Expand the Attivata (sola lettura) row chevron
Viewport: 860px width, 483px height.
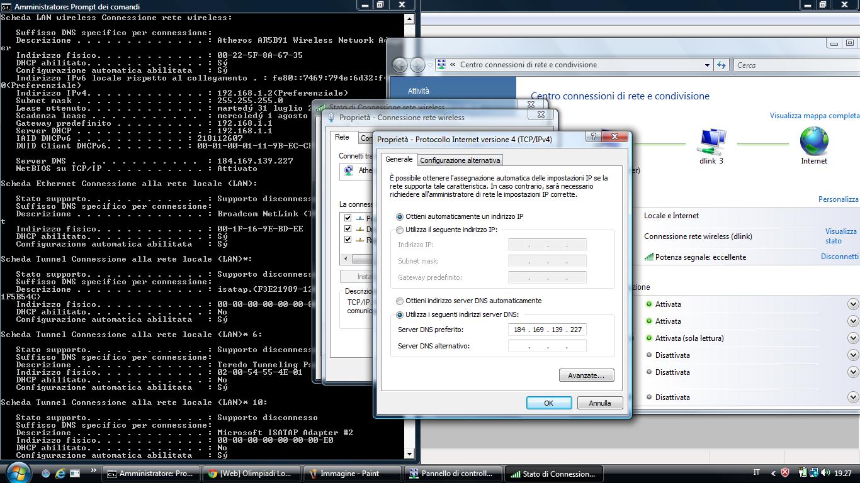tap(853, 338)
